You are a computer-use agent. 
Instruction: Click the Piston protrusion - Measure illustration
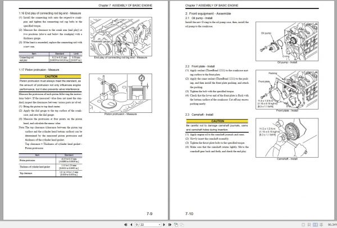[120, 93]
